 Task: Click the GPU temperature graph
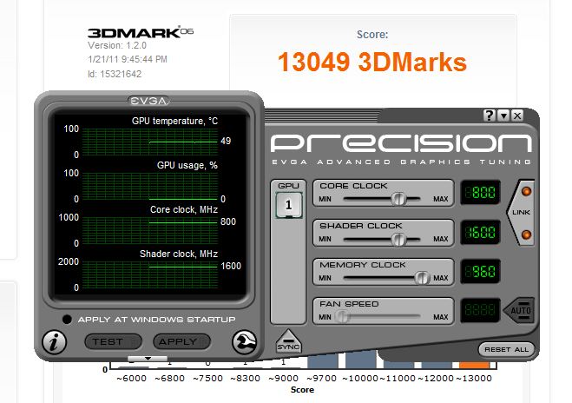[x=150, y=142]
